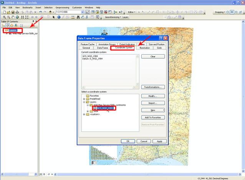This screenshot has height=180, width=245.
Task: Click the Import... button
Action: 153,103
